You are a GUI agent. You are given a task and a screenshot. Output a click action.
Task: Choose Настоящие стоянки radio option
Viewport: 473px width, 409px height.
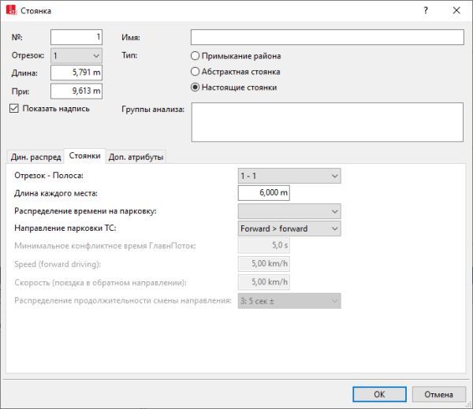tap(196, 87)
